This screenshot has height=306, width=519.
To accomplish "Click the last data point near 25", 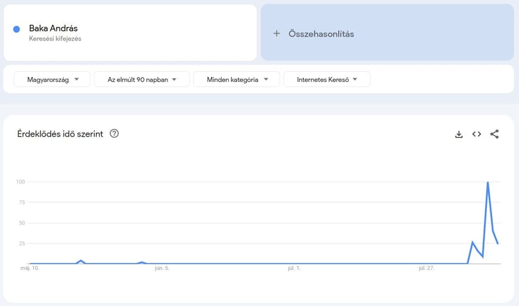I will (498, 244).
